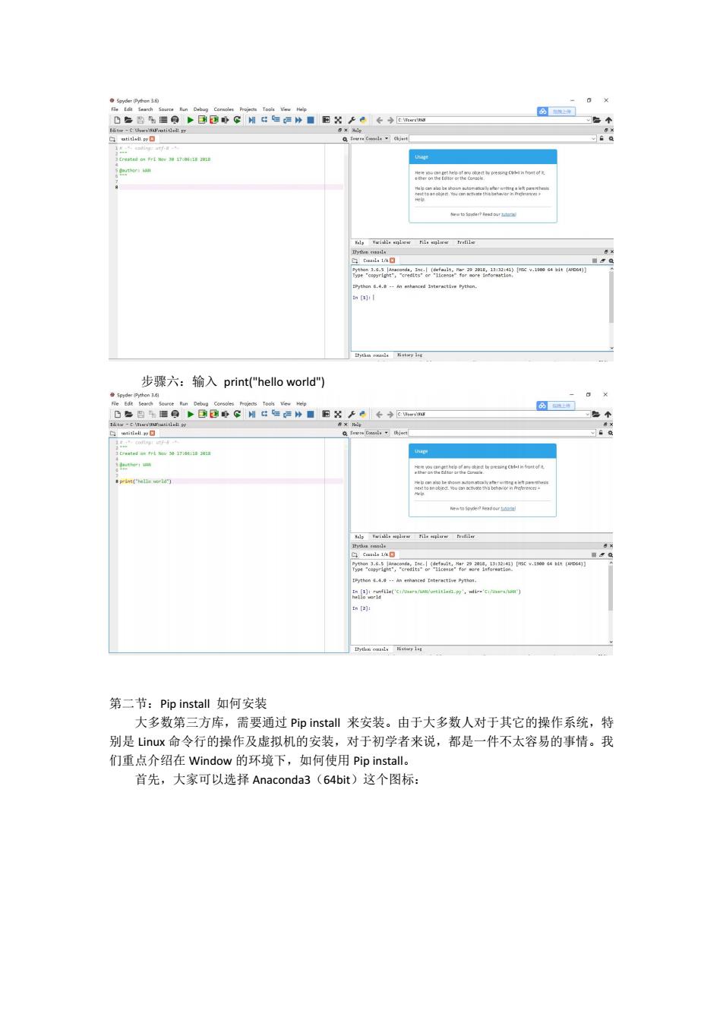Switch to File explorer tab in top Spyder
The width and height of the screenshot is (723, 1023).
[434, 242]
